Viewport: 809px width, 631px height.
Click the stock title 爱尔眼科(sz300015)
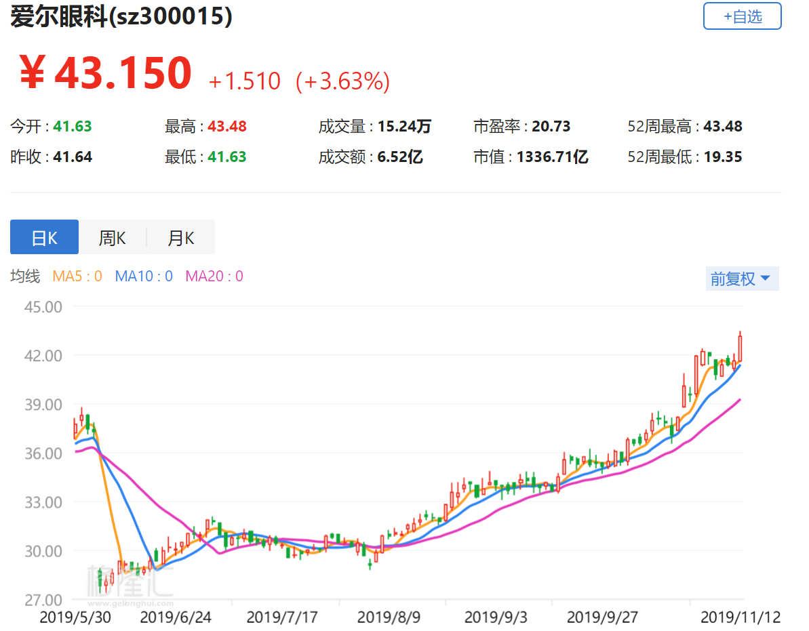121,16
